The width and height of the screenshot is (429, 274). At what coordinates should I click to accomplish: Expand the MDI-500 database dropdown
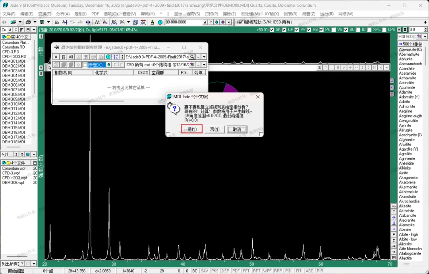(425, 37)
